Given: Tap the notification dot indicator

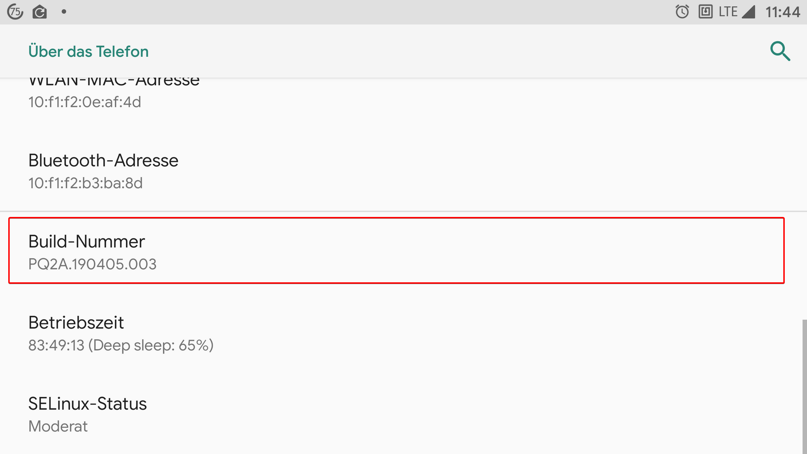Looking at the screenshot, I should click(64, 12).
